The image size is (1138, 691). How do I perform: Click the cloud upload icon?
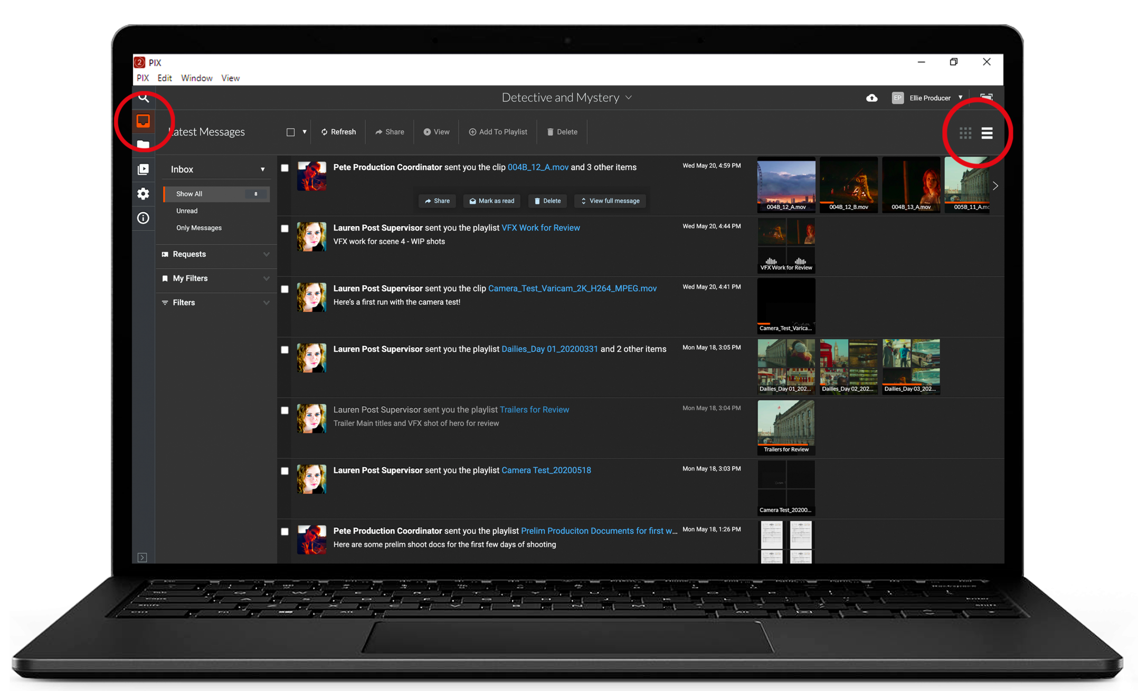coord(871,98)
